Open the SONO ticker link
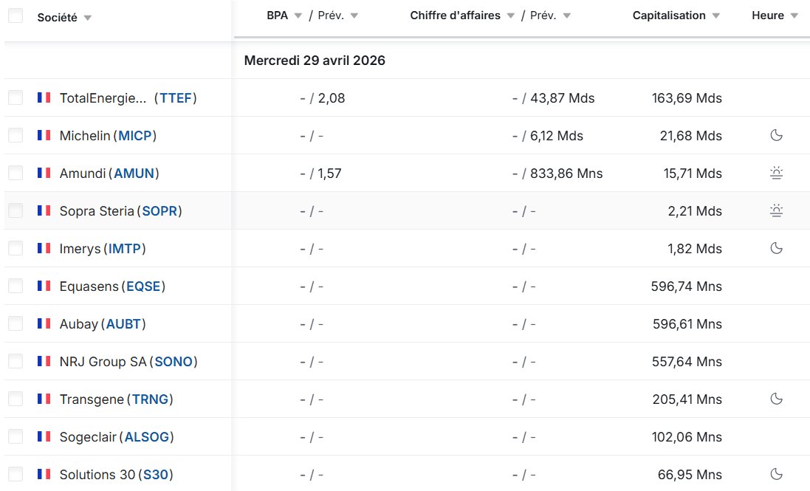This screenshot has height=491, width=810. (174, 362)
